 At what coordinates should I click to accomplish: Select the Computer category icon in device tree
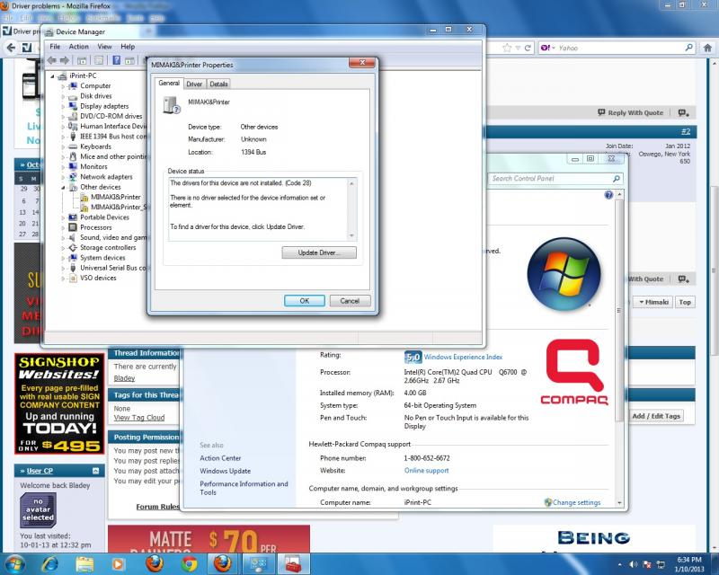[73, 85]
